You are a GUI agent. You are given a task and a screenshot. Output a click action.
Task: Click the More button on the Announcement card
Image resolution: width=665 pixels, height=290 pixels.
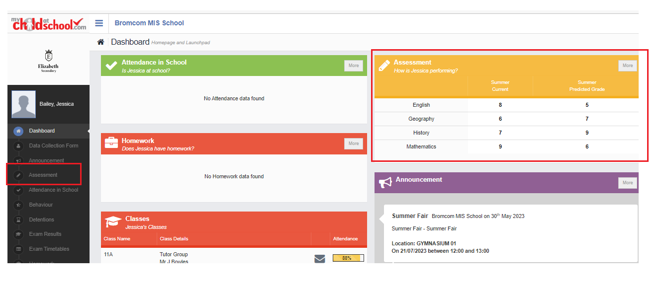tap(628, 183)
